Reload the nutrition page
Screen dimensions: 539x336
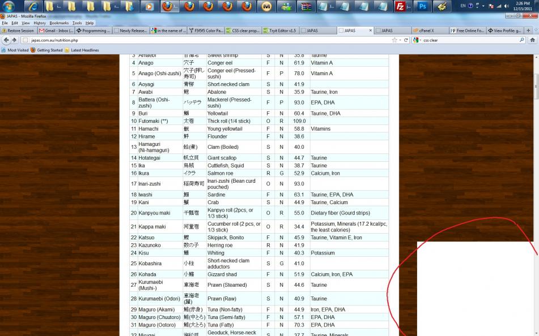406,40
